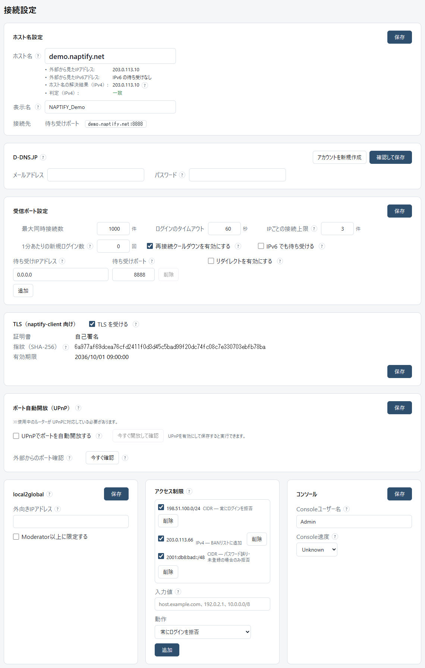Open help icon beside Consoleユーザー名

coord(346,509)
